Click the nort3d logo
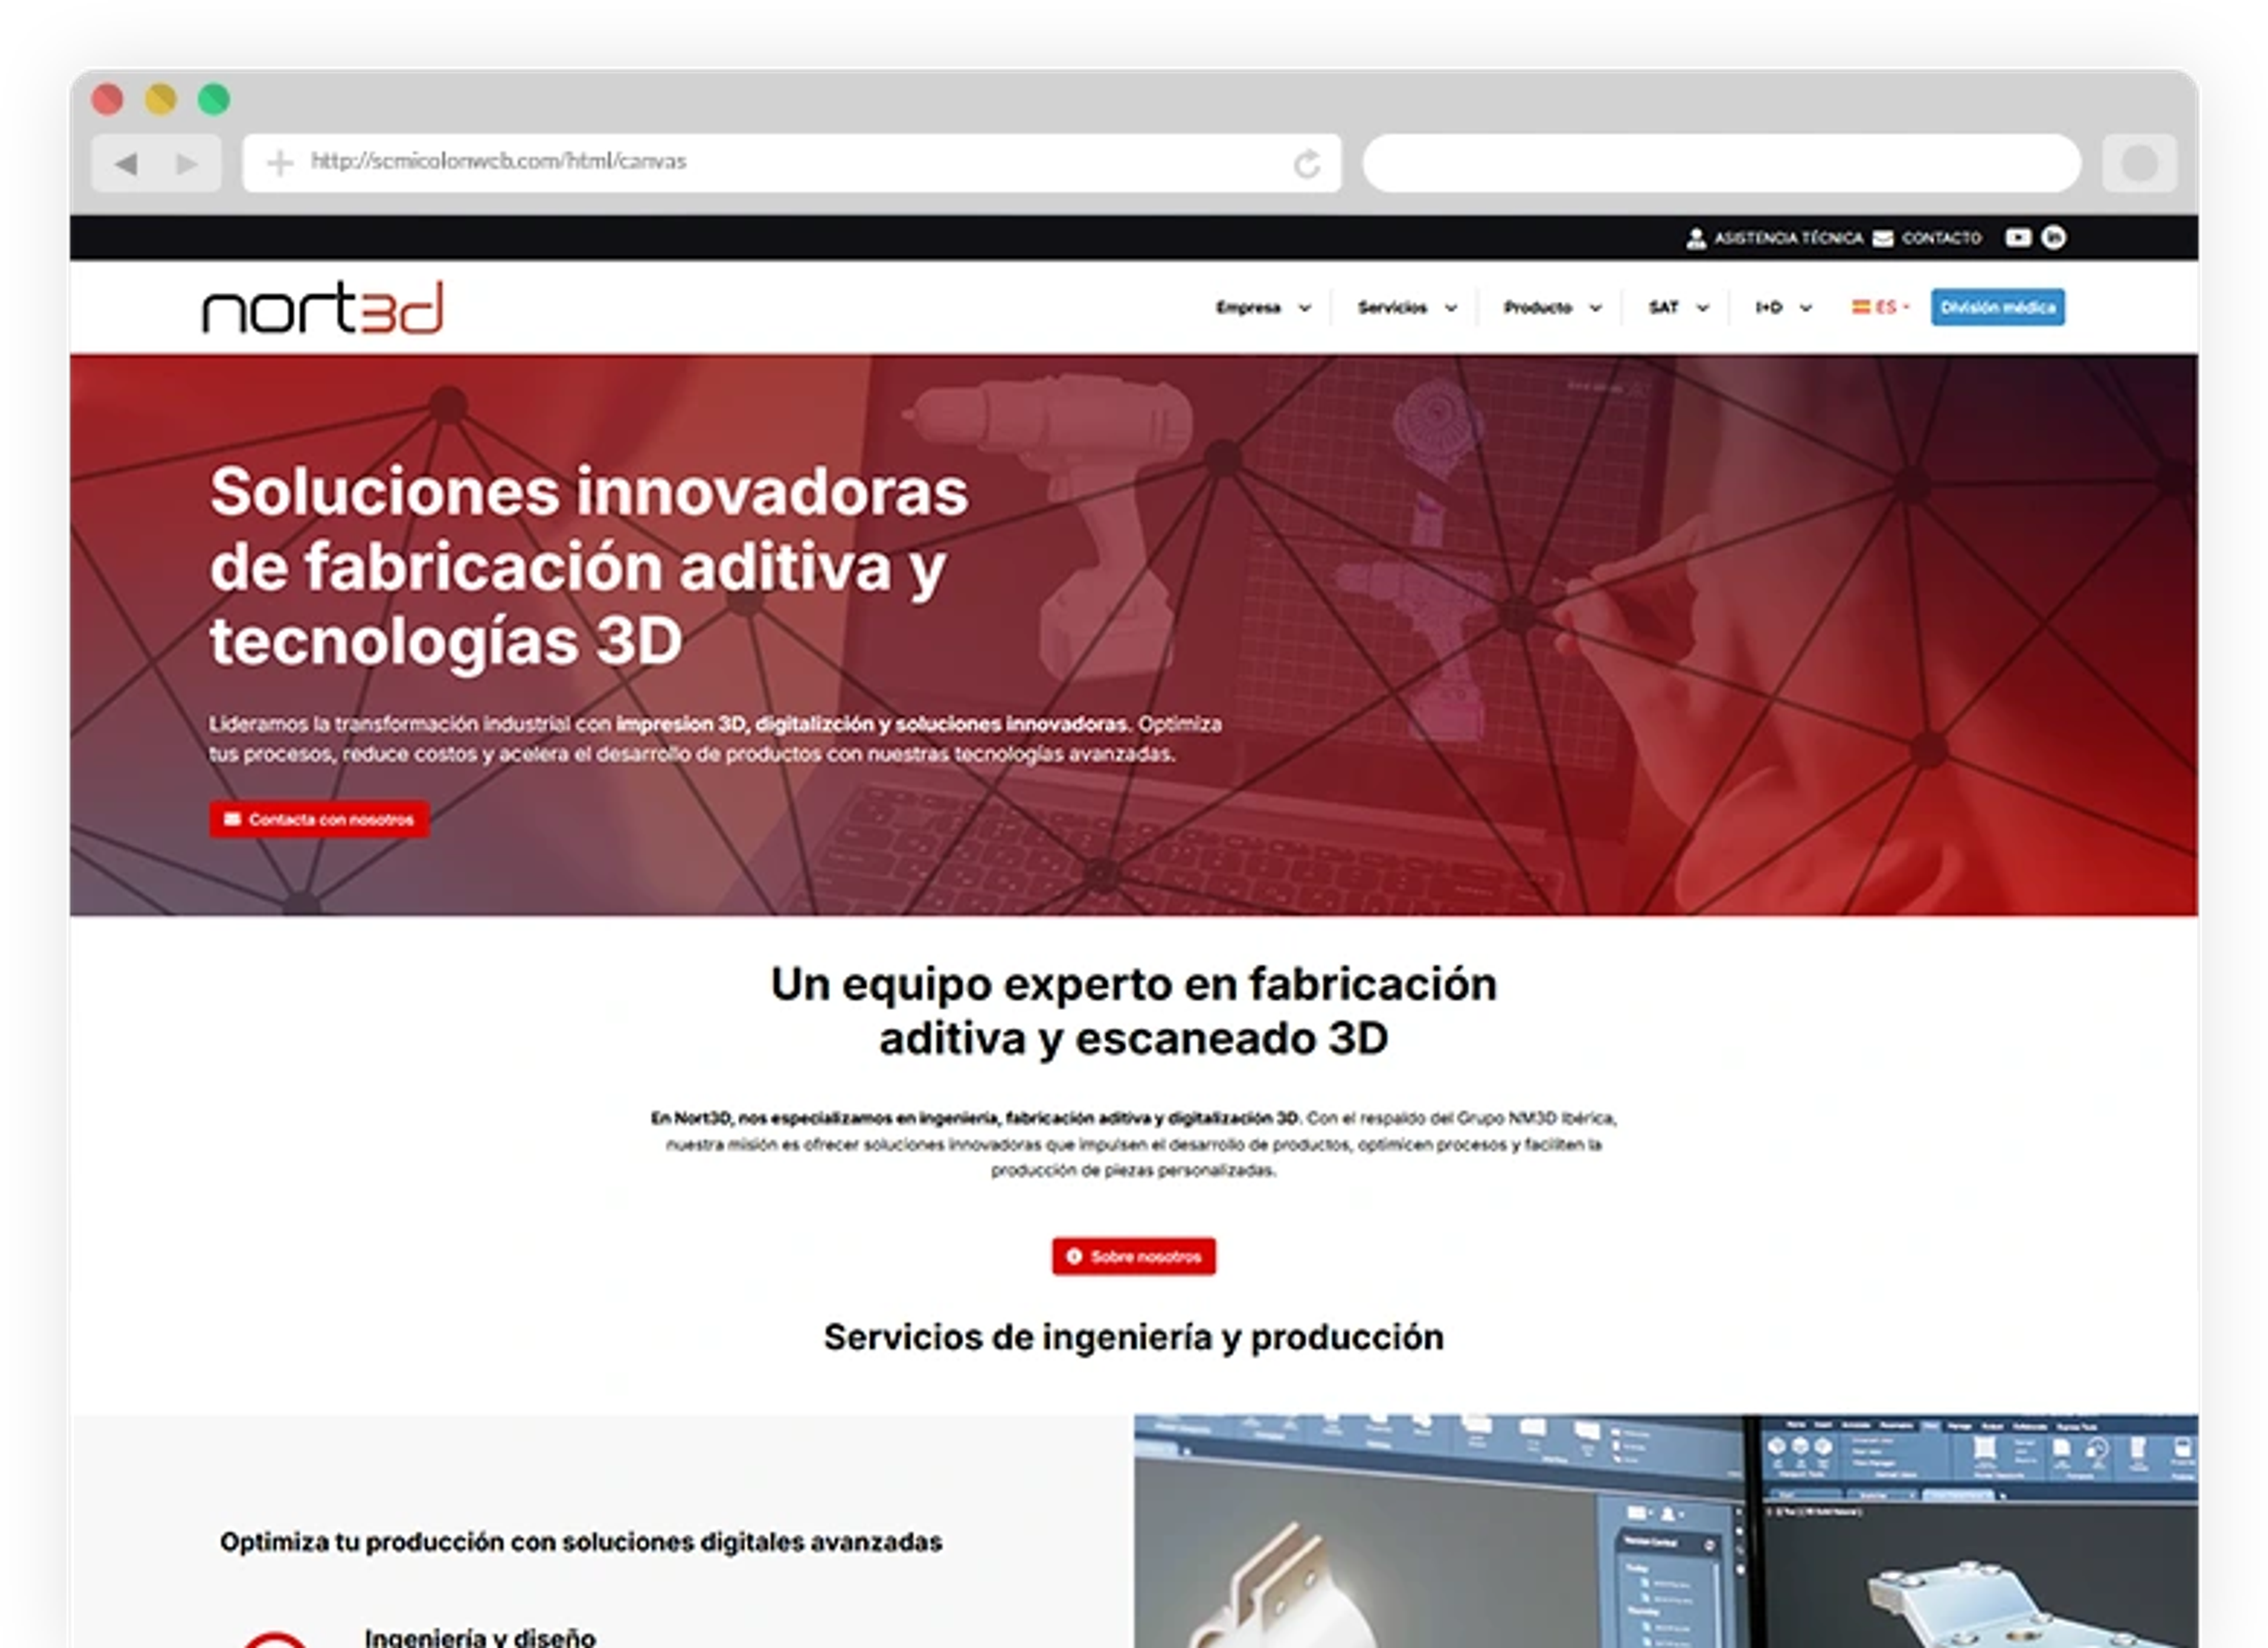The image size is (2268, 1648). pyautogui.click(x=323, y=307)
